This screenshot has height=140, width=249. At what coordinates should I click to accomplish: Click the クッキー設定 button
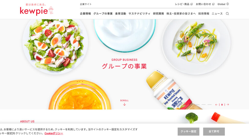(x=189, y=132)
